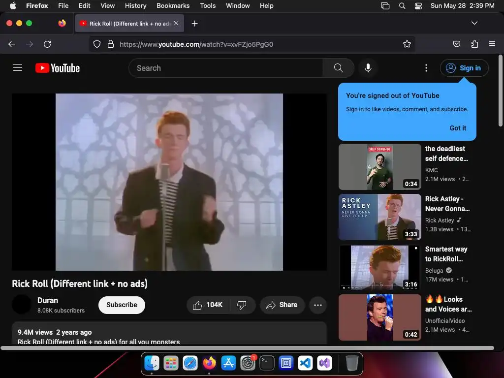This screenshot has height=378, width=504.
Task: Open tracking protection shield icon
Action: click(97, 44)
